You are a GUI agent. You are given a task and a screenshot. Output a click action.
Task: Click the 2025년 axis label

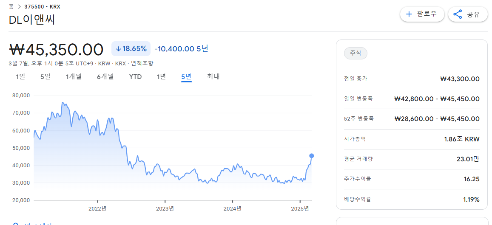pos(300,208)
